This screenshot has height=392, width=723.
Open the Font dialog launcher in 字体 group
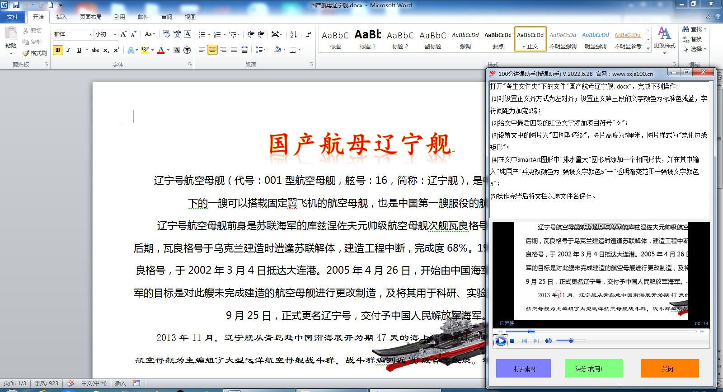click(x=190, y=64)
